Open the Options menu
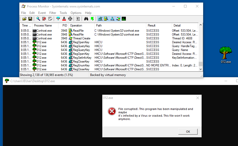 click(x=76, y=13)
